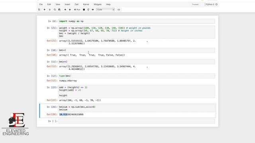Click in the import numpy as np cell
Image resolution: width=255 pixels, height=143 pixels.
pyautogui.click(x=137, y=21)
